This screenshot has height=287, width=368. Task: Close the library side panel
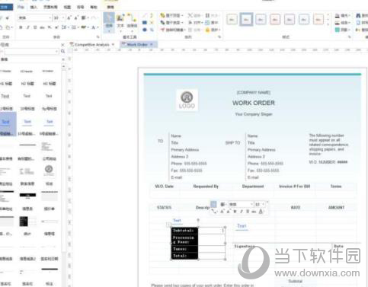(62, 45)
